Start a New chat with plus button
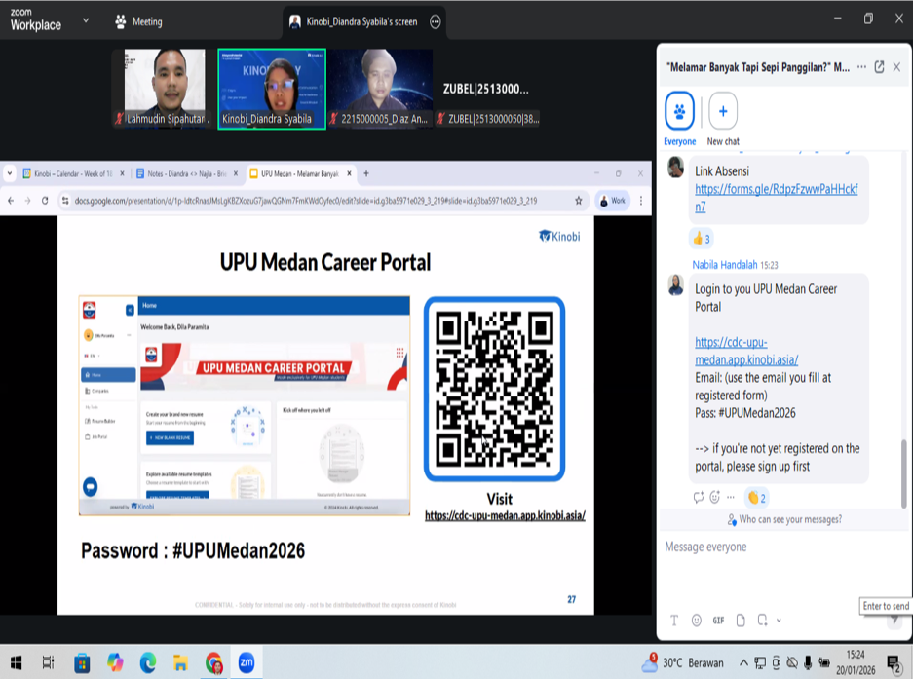This screenshot has height=679, width=913. pos(723,111)
